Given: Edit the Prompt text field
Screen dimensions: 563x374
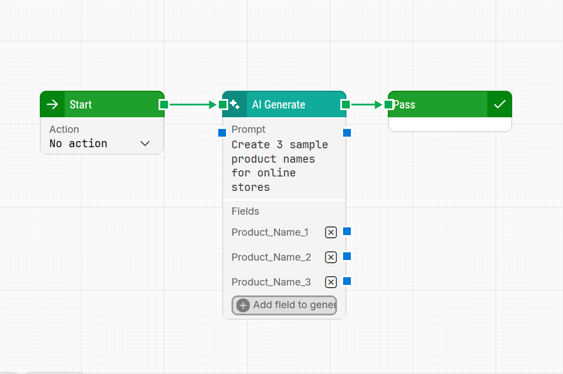Looking at the screenshot, I should point(280,166).
